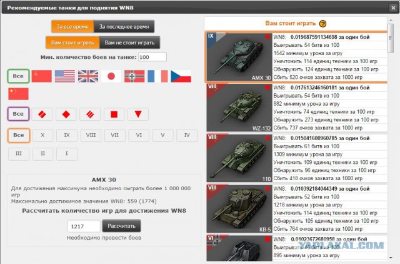
Task: Click 'Обнаружить 273 единиц техники за 100 игр'
Action: [326, 119]
